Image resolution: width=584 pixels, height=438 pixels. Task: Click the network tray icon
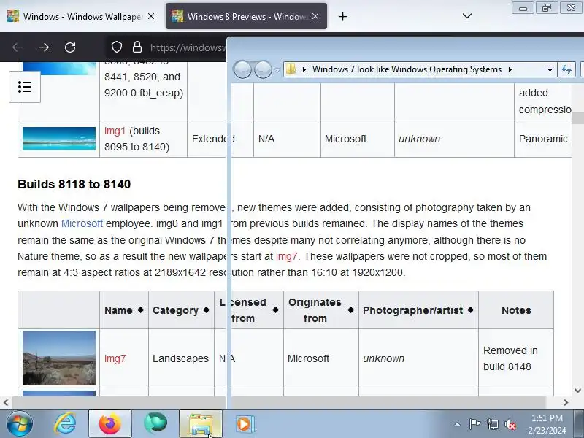(492, 424)
